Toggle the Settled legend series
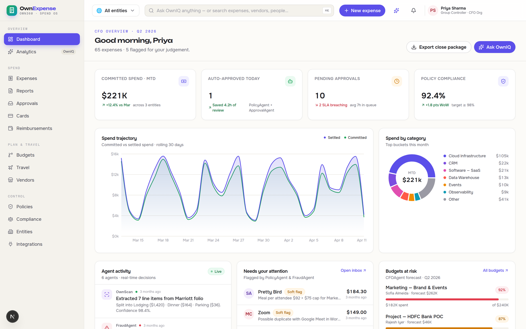Screen dimensions: 526x329 pos(332,138)
